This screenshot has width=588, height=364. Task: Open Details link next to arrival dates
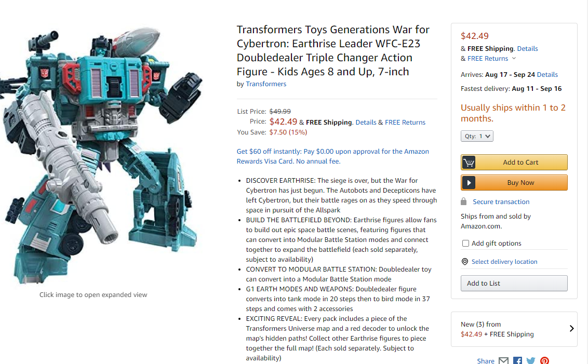[x=547, y=75]
